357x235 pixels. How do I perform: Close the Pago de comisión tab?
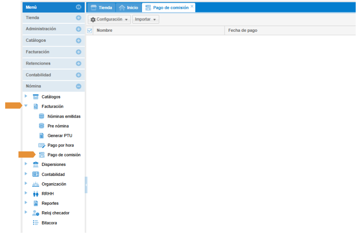[192, 6]
